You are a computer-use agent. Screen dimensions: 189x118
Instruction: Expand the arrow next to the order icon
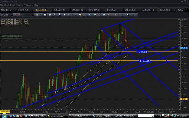[x=119, y=15]
